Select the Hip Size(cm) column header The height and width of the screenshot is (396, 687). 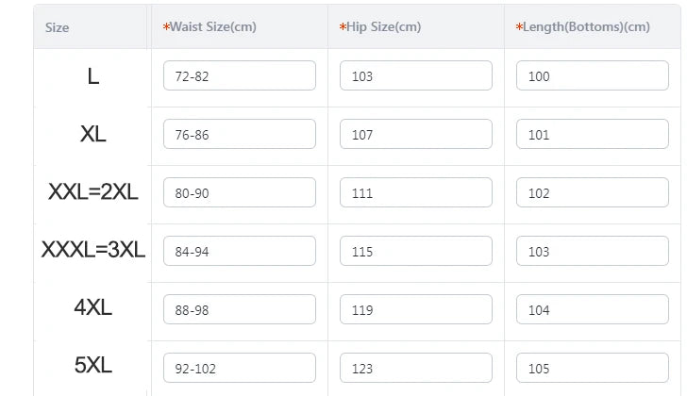pyautogui.click(x=383, y=27)
